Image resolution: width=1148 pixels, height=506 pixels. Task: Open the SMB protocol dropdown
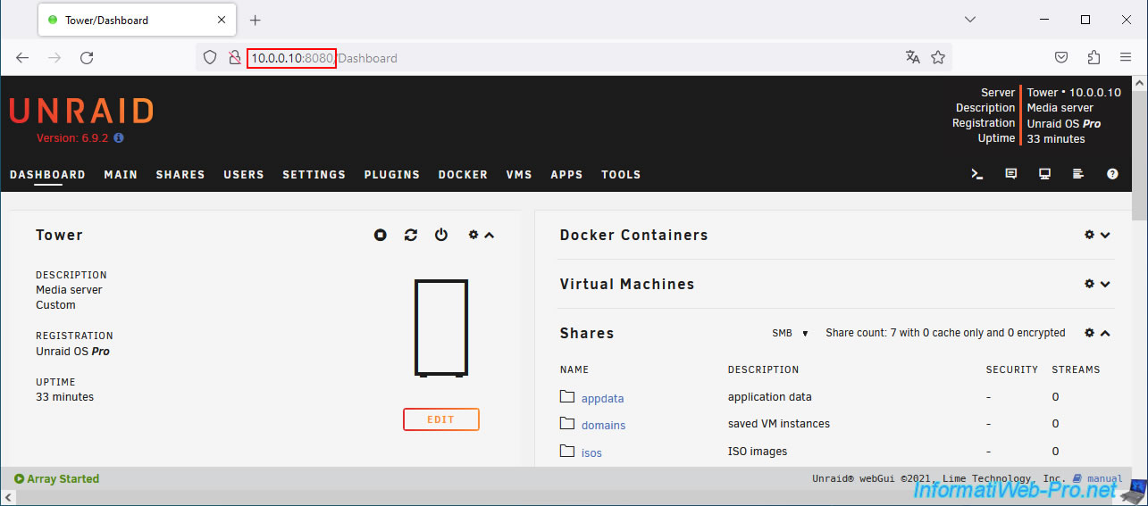point(790,333)
